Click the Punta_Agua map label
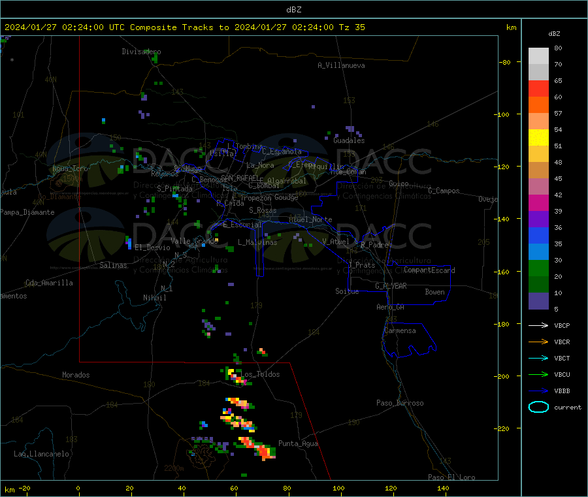This screenshot has width=588, height=497. click(x=298, y=443)
